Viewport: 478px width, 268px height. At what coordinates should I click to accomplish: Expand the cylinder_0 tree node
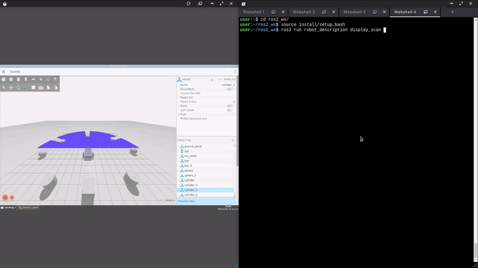coord(179,185)
